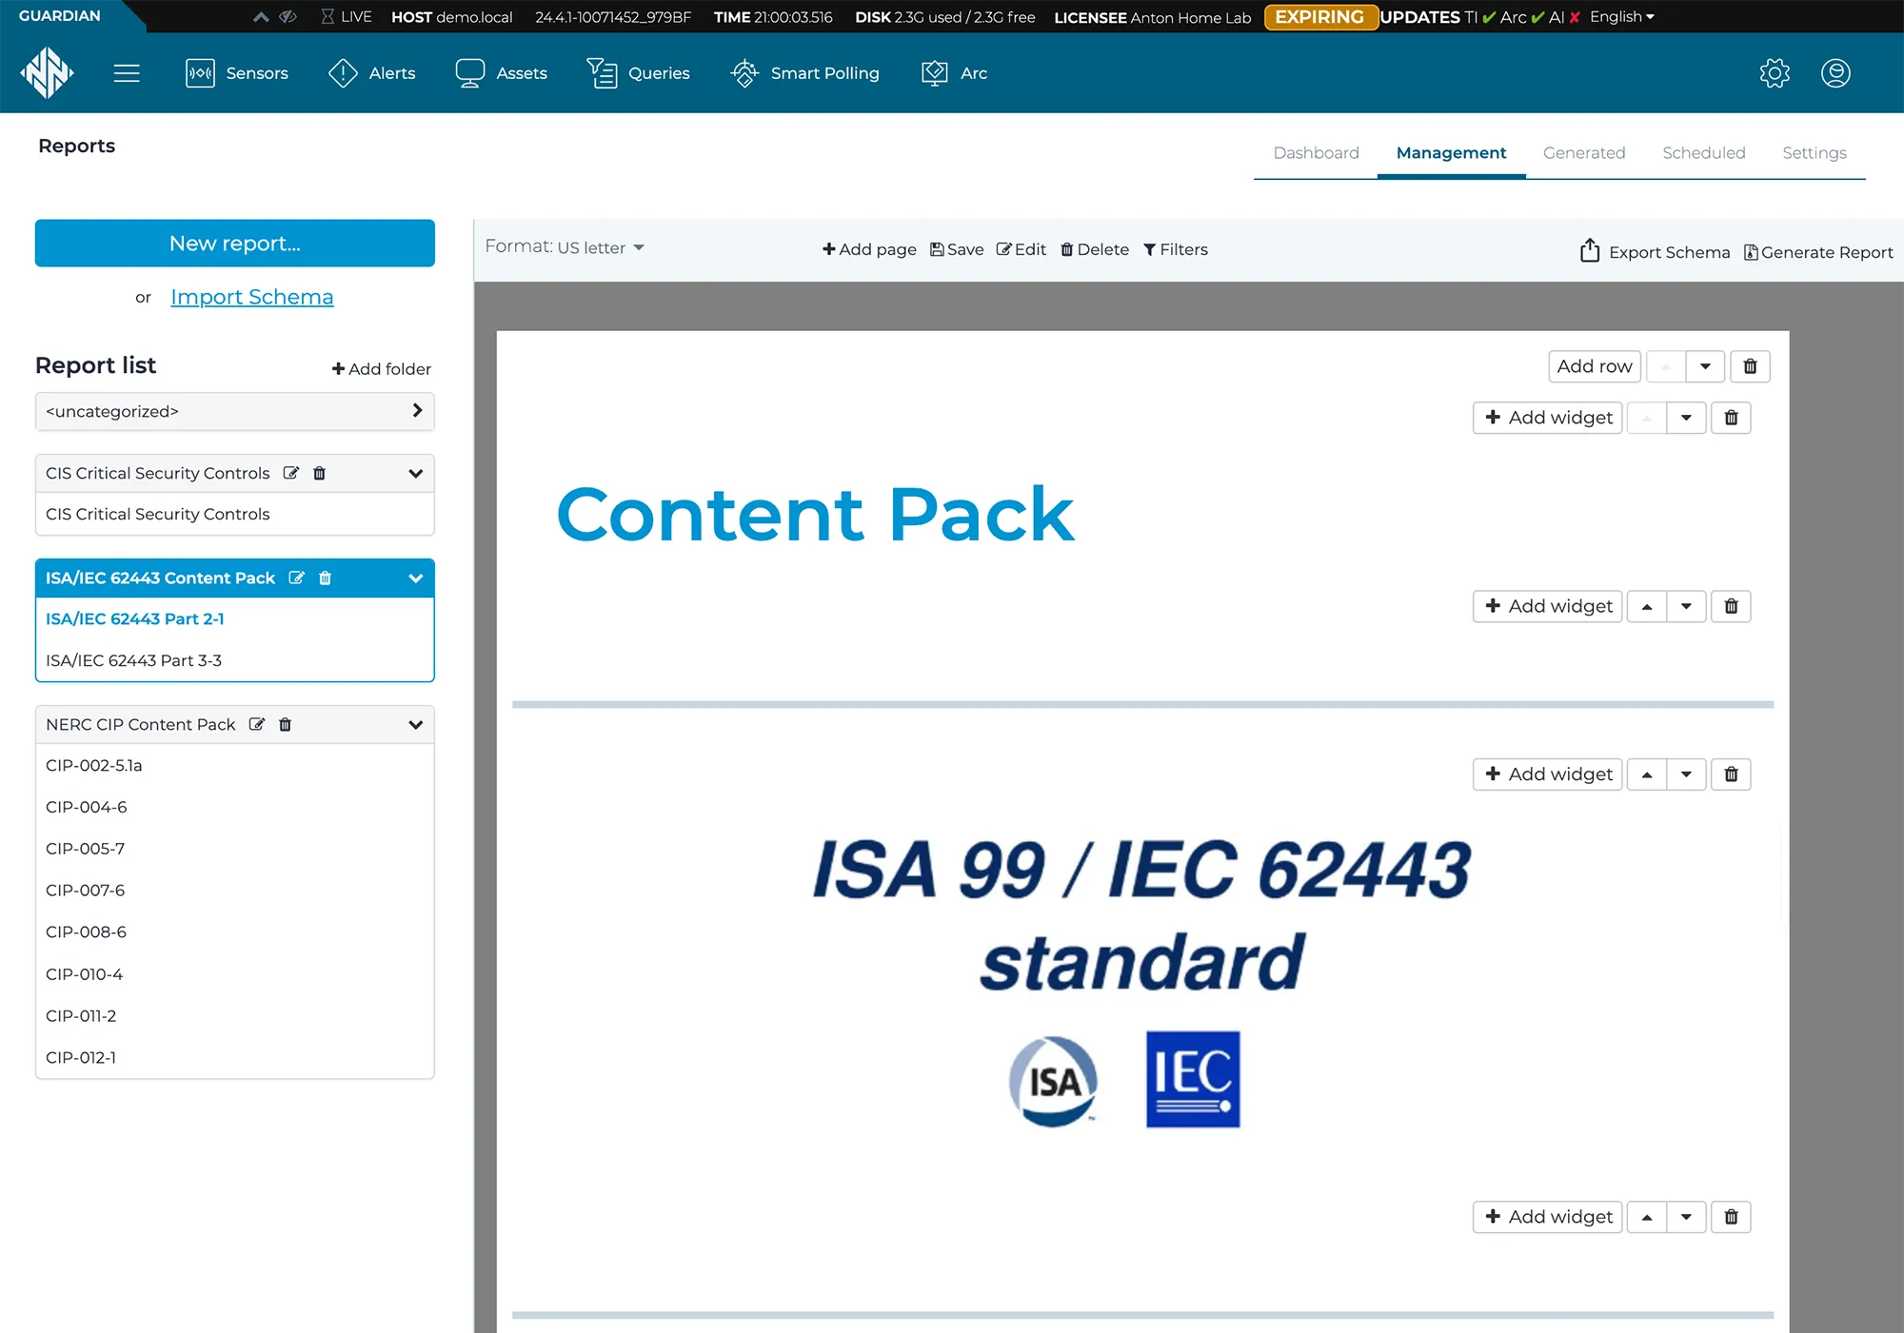Screen dimensions: 1904x1333
Task: Open the Sensors menu
Action: 237,73
